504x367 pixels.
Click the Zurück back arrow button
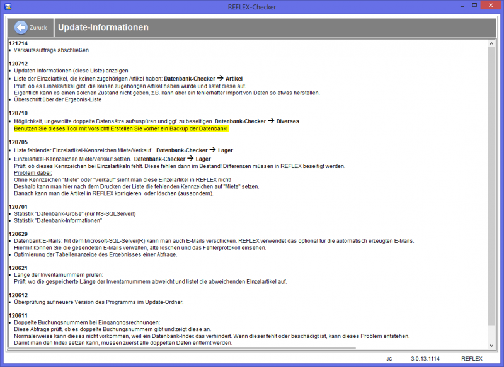[31, 28]
